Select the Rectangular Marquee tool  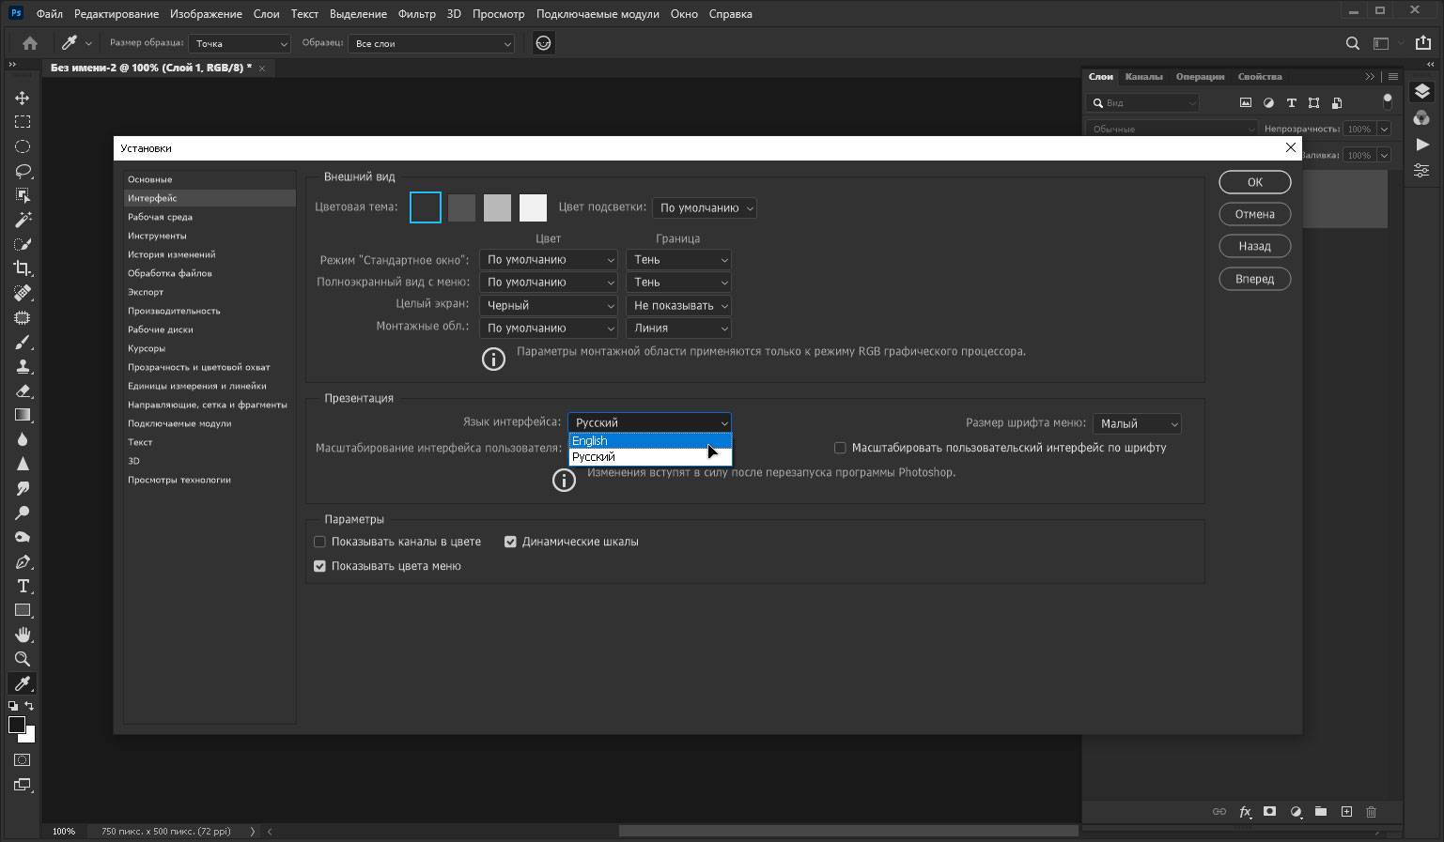point(23,122)
